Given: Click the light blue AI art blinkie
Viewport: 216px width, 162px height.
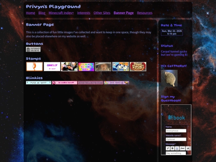Looking at the screenshot, I should coord(38,83).
